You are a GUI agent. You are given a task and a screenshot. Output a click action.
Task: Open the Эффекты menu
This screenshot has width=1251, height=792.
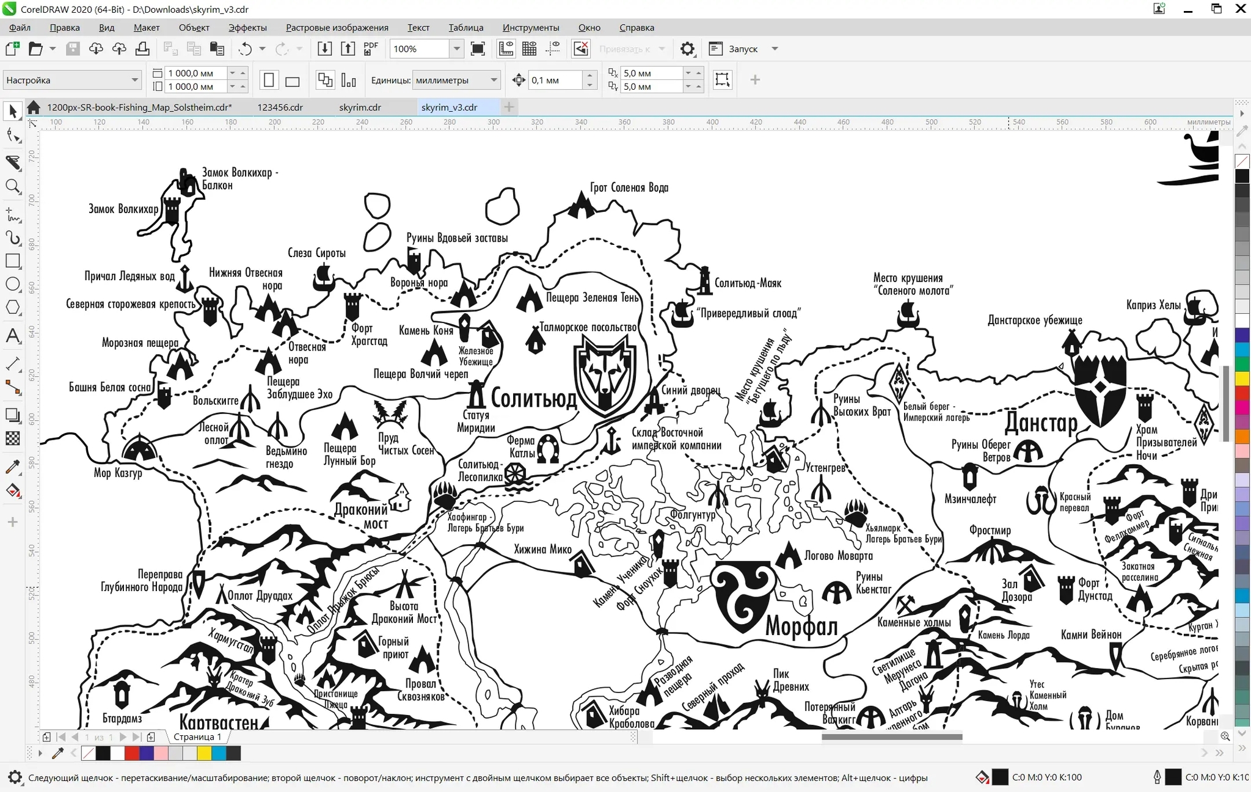(247, 27)
